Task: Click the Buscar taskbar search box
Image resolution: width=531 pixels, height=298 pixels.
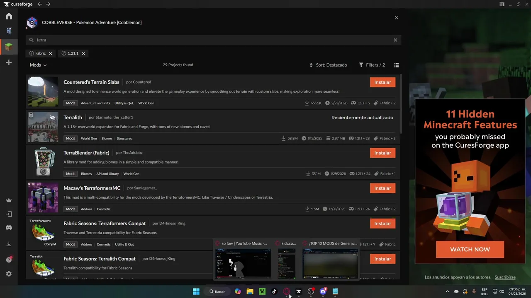Action: (217, 291)
